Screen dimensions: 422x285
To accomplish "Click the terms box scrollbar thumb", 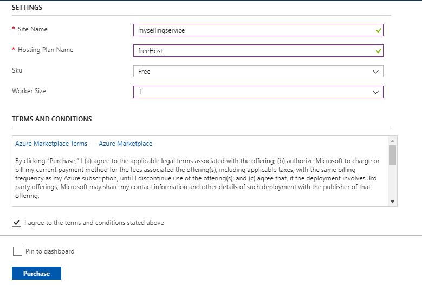I will (392, 155).
